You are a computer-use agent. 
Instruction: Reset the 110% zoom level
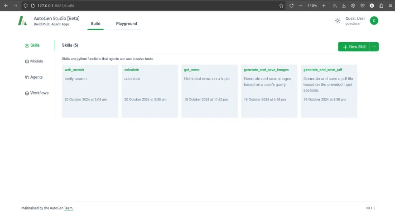tap(313, 6)
